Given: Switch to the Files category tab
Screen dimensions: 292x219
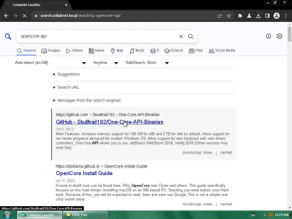Looking at the screenshot, I should tap(196, 51).
